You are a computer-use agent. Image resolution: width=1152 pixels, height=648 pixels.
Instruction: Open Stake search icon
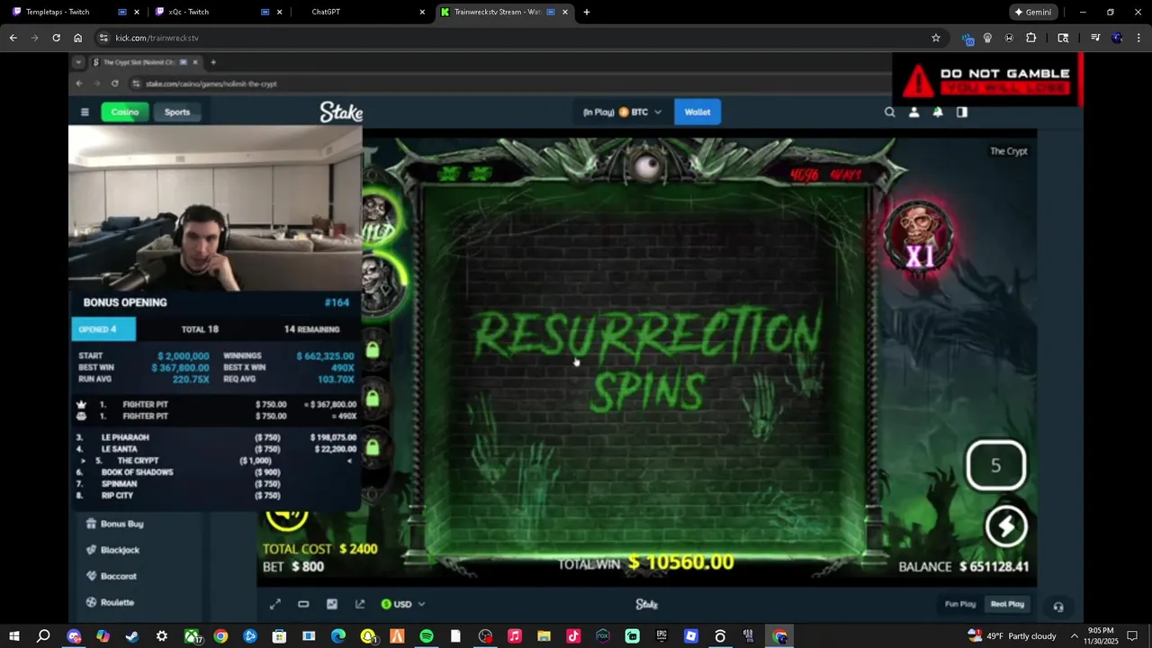pyautogui.click(x=890, y=112)
